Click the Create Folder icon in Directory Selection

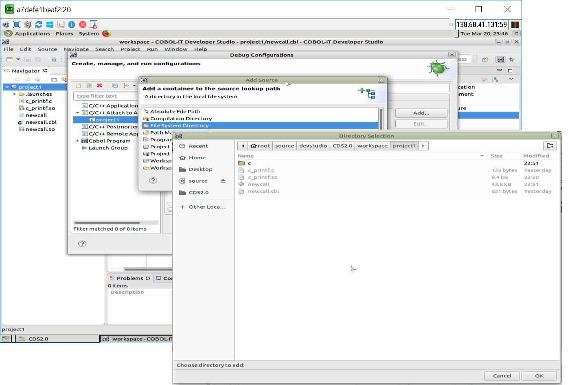tap(550, 146)
